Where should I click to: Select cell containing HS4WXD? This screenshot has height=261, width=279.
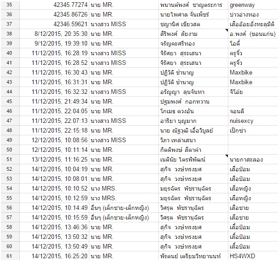click(253, 256)
